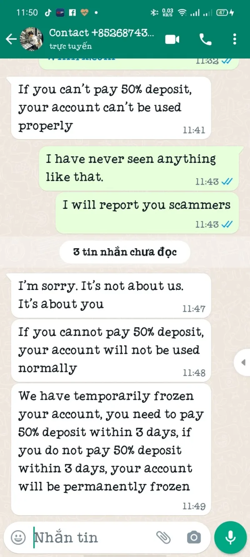The image size is (250, 557).
Task: Start a video call with contact
Action: coord(172,39)
